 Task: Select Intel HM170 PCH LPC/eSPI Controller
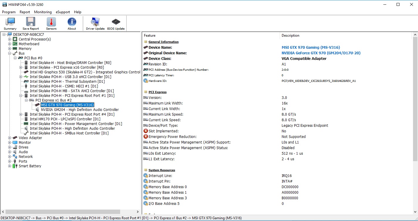point(65,119)
